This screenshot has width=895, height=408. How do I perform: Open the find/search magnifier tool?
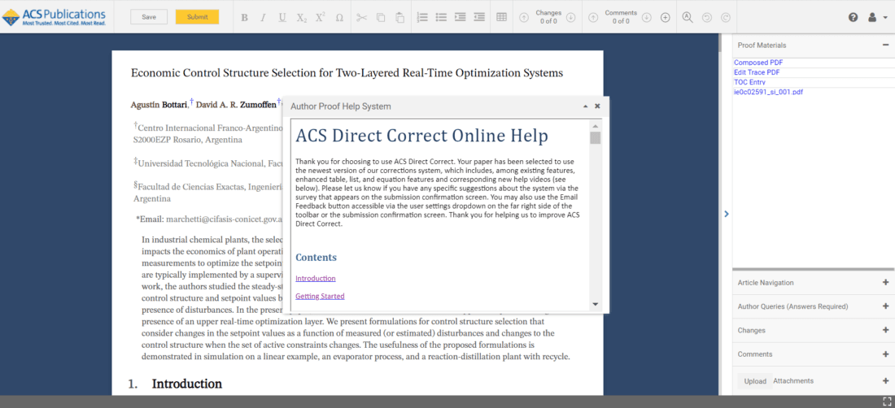688,17
